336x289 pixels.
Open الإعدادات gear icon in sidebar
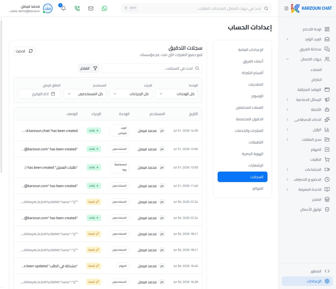pyautogui.click(x=327, y=281)
